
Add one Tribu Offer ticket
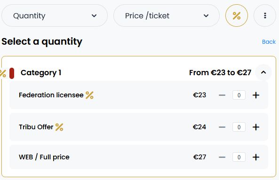[x=256, y=127]
